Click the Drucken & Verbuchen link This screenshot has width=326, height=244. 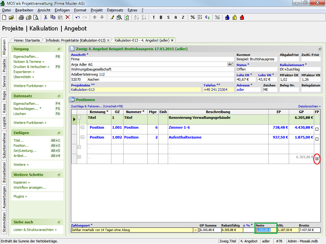tap(31, 67)
